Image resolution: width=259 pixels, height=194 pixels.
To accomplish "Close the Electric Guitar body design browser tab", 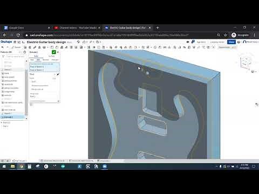I will pos(149,28).
